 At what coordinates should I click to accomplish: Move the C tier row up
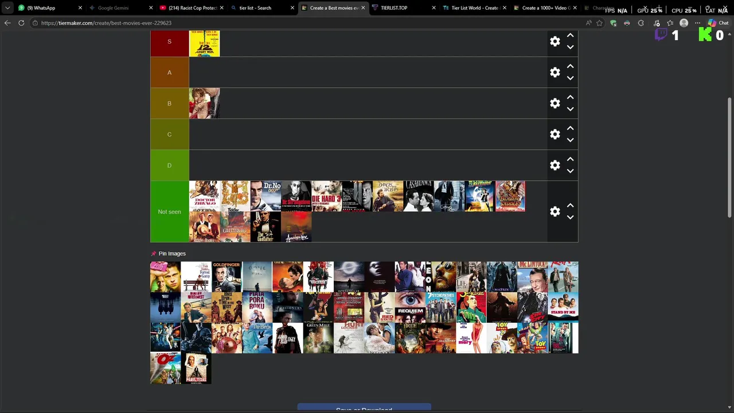[x=570, y=128]
